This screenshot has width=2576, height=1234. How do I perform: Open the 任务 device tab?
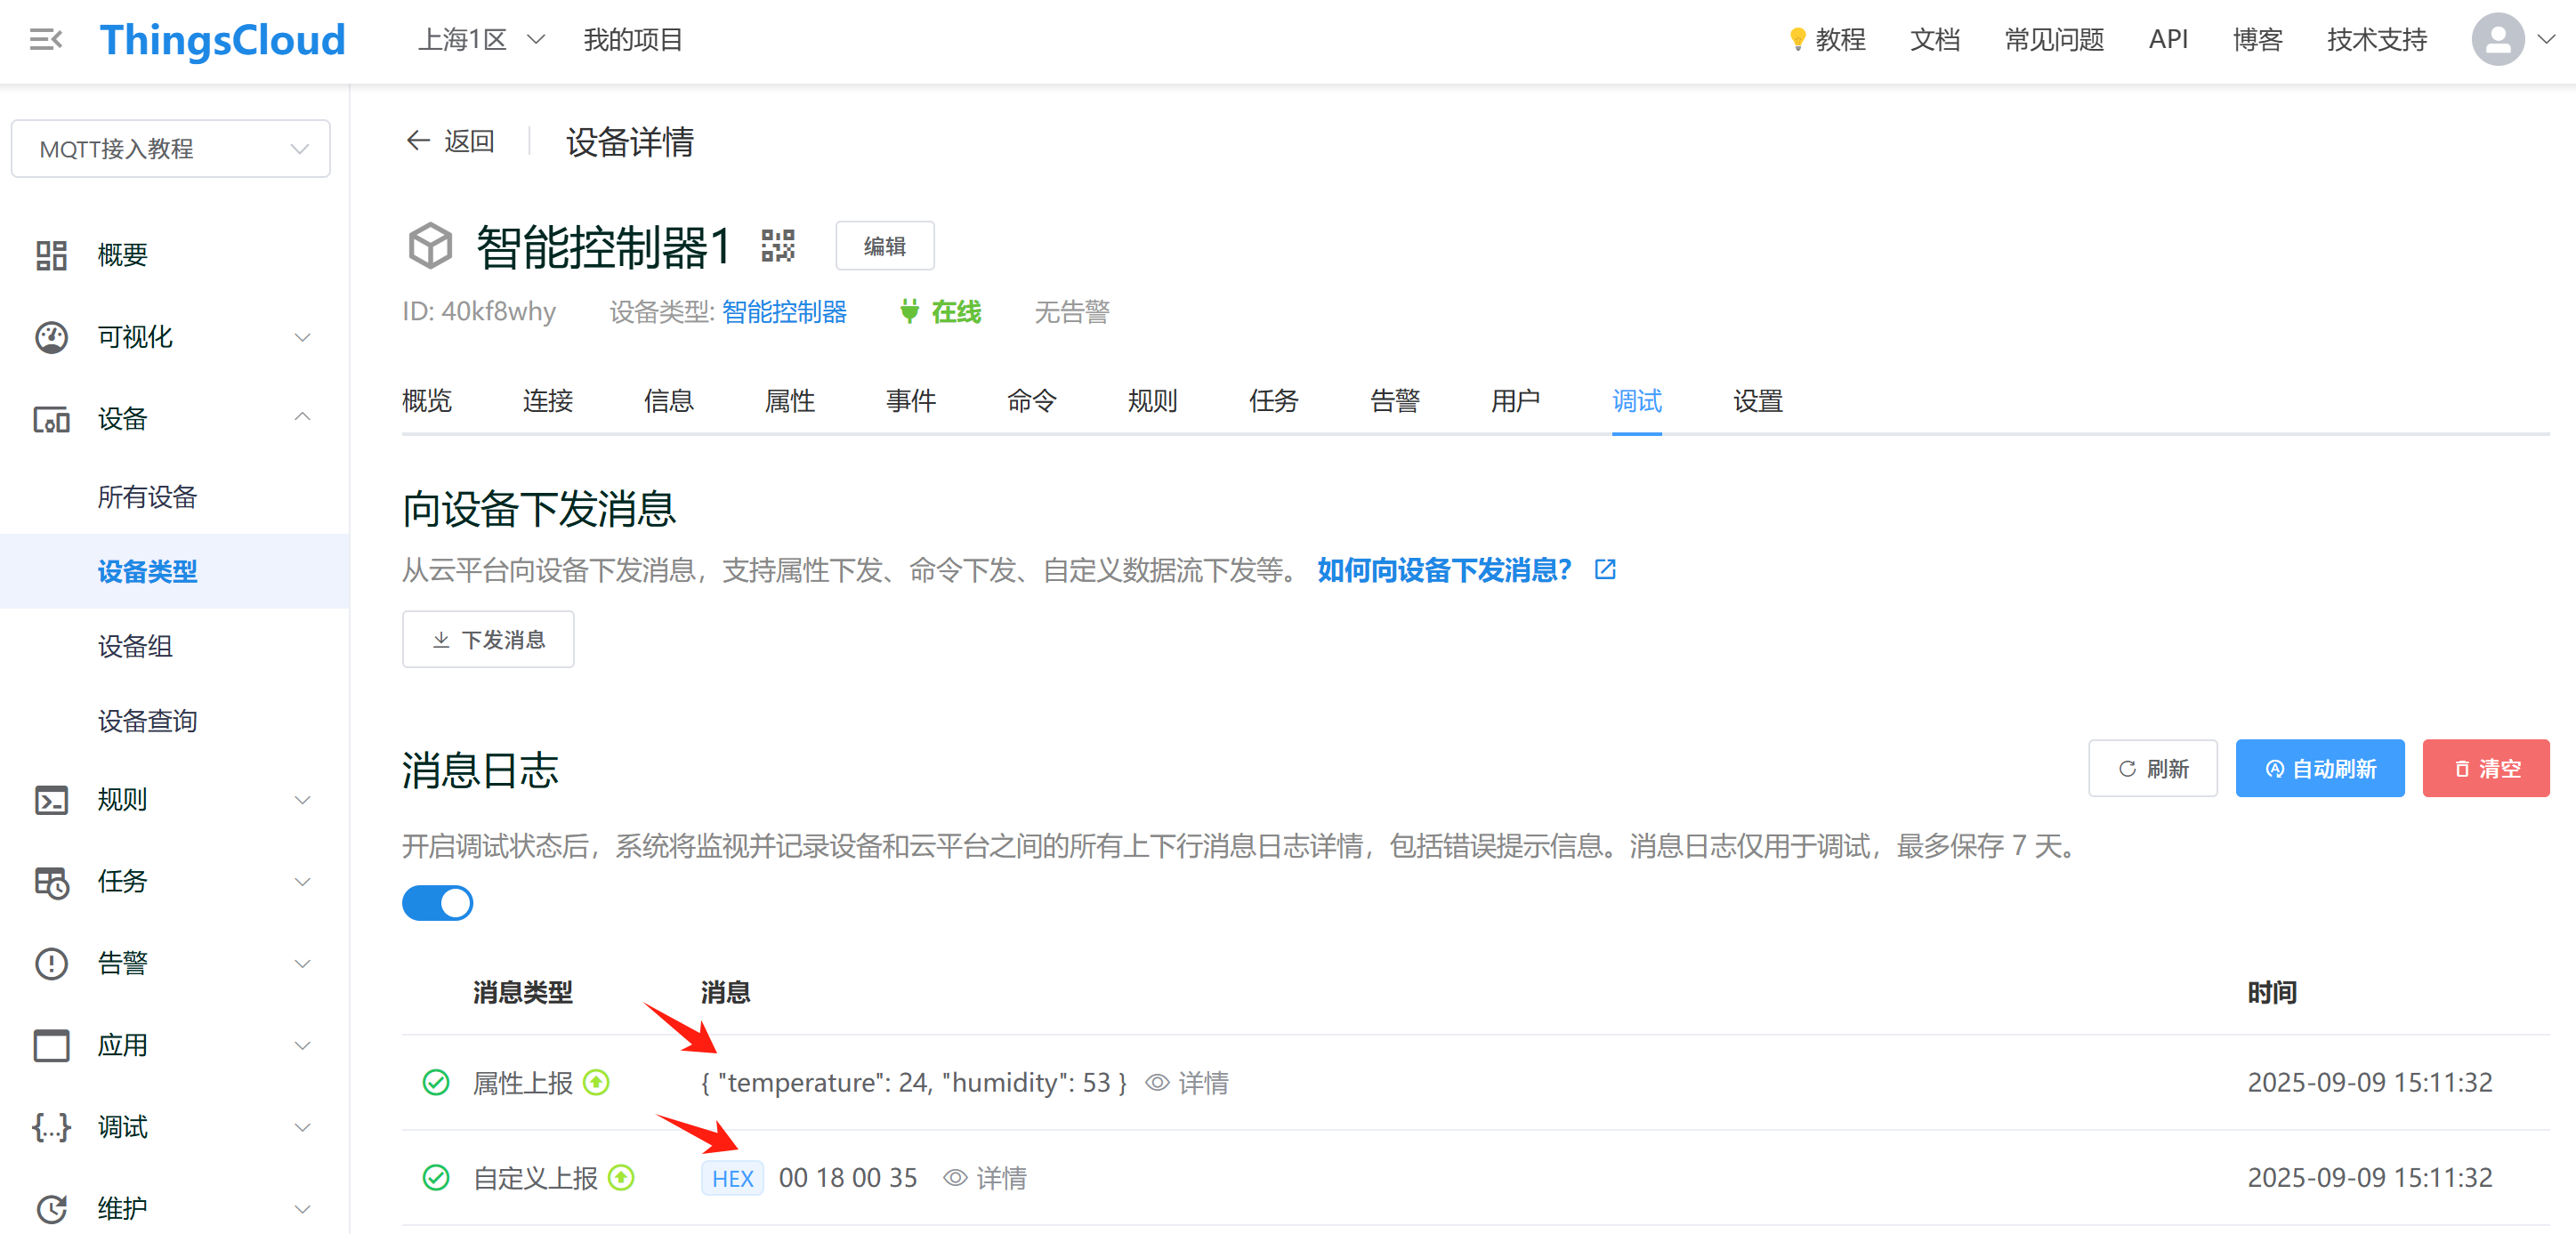(x=1274, y=401)
